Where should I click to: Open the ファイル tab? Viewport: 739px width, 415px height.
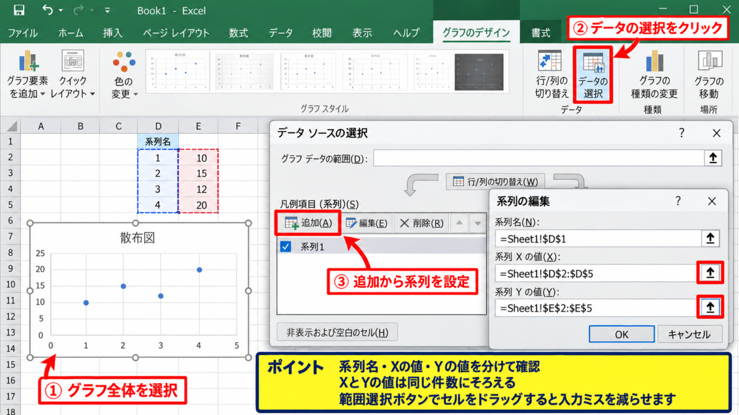coord(23,33)
